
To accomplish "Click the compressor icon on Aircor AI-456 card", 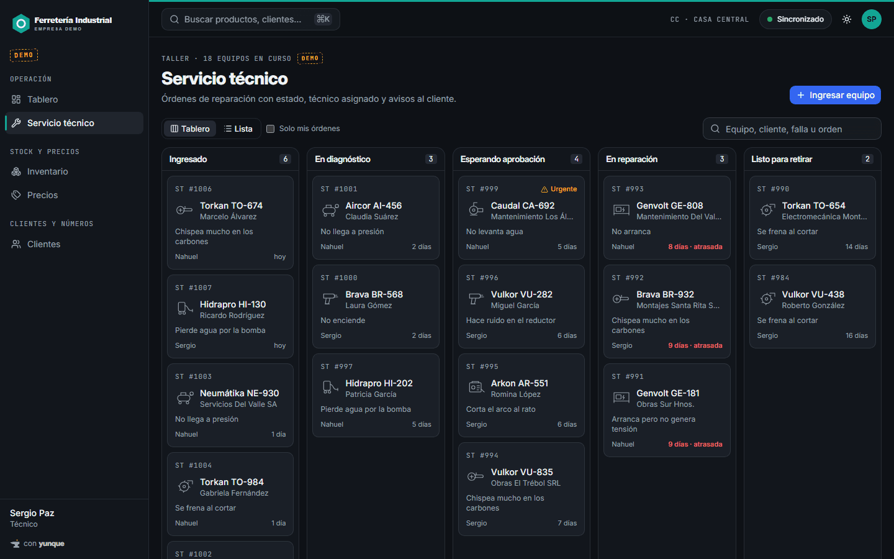I will tap(330, 211).
